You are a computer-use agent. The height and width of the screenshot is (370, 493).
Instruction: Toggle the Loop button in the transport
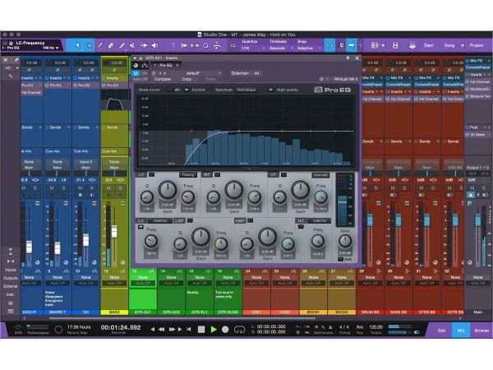point(239,329)
